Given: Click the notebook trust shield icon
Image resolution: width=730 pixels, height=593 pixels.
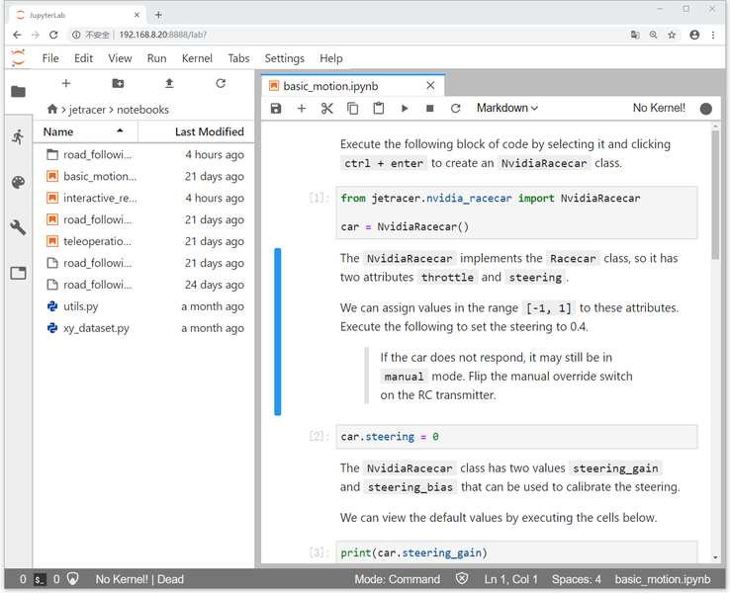Looking at the screenshot, I should [461, 579].
